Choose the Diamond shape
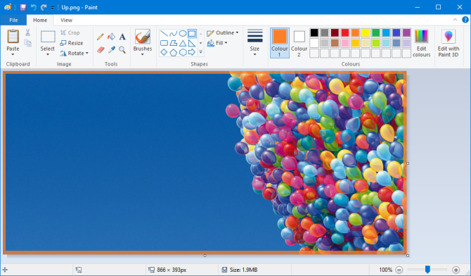Screen dimensions: 471x276 pos(164,52)
